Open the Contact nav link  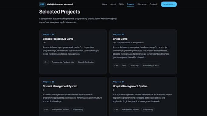[x=153, y=4]
